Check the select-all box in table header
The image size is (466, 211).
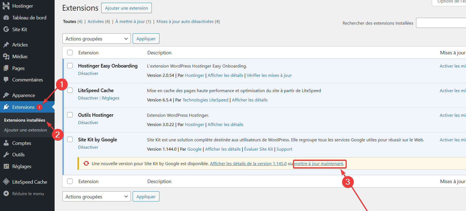[70, 52]
